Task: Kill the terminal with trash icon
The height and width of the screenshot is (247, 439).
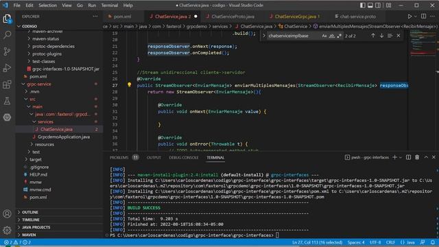Action: 417,157
